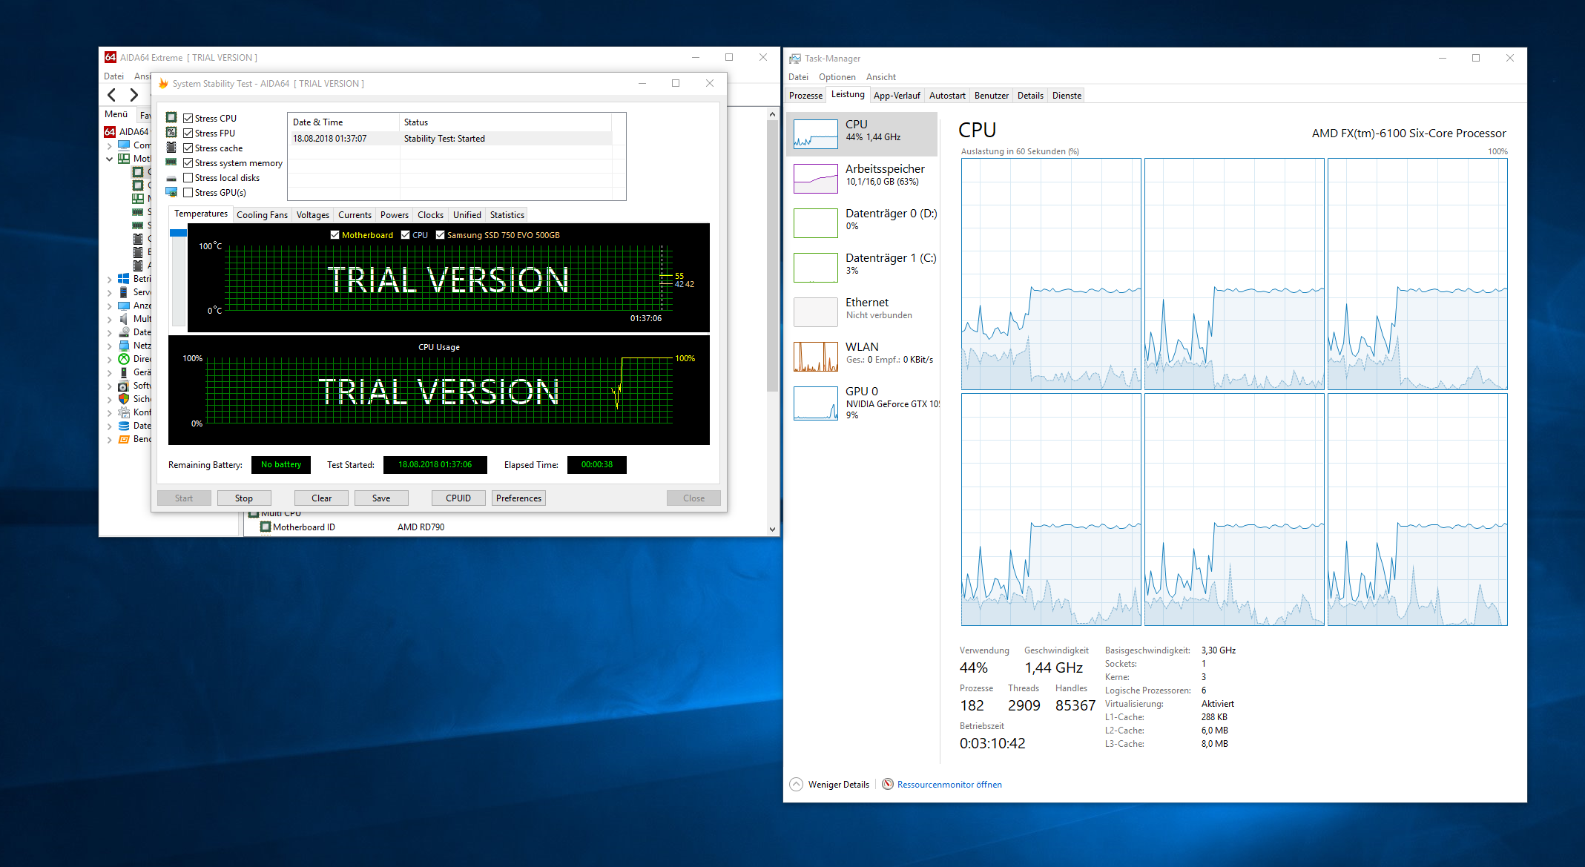Collapse the Motherboard tree node
The image size is (1585, 867).
(110, 159)
